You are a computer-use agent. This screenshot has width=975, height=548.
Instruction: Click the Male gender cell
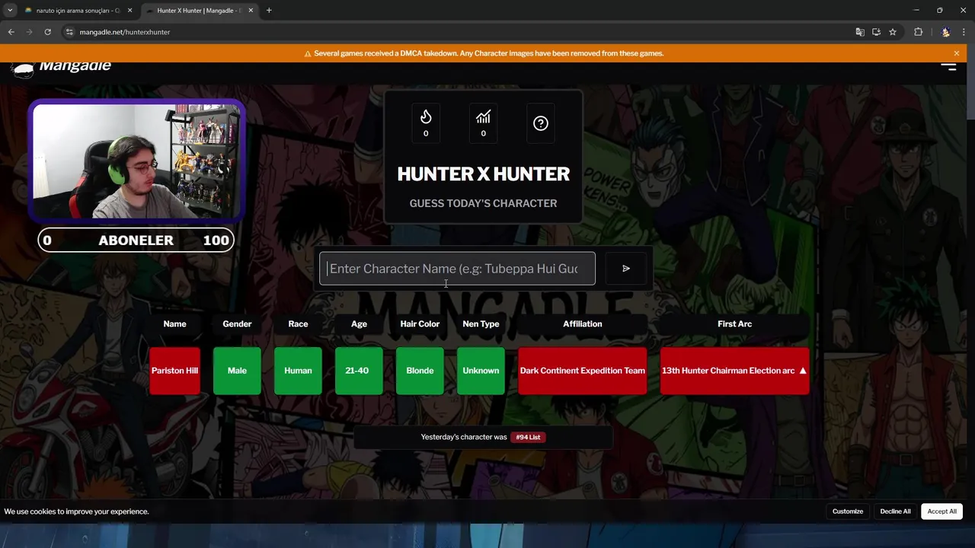237,371
